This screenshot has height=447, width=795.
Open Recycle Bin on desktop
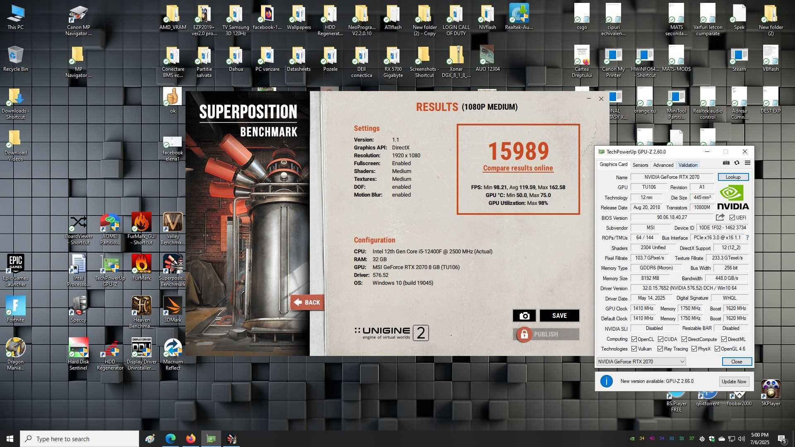[15, 58]
